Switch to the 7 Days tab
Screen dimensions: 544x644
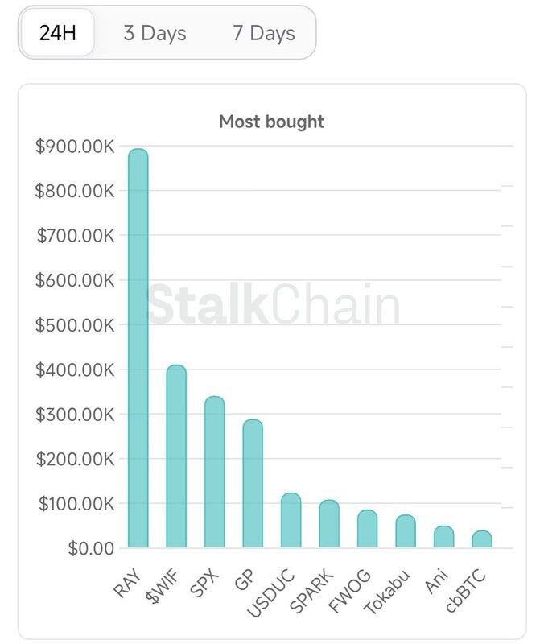click(263, 33)
